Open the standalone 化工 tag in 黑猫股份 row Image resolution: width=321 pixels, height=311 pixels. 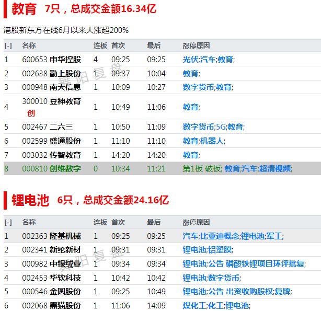pyautogui.click(x=216, y=306)
